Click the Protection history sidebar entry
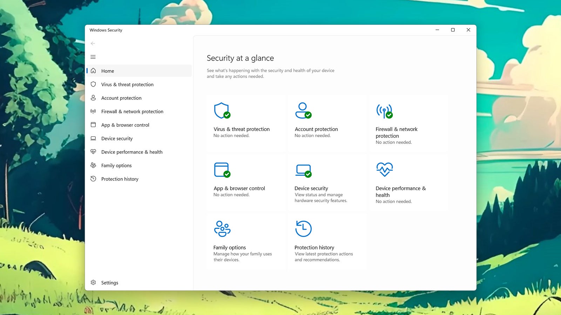The width and height of the screenshot is (561, 315). 120,179
